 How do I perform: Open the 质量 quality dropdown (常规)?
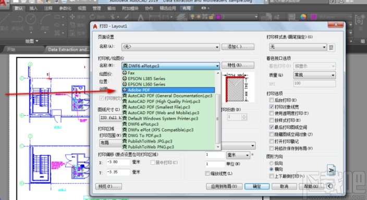point(314,75)
